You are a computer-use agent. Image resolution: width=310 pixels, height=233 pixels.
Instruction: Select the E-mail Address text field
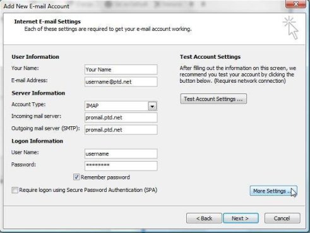point(121,81)
